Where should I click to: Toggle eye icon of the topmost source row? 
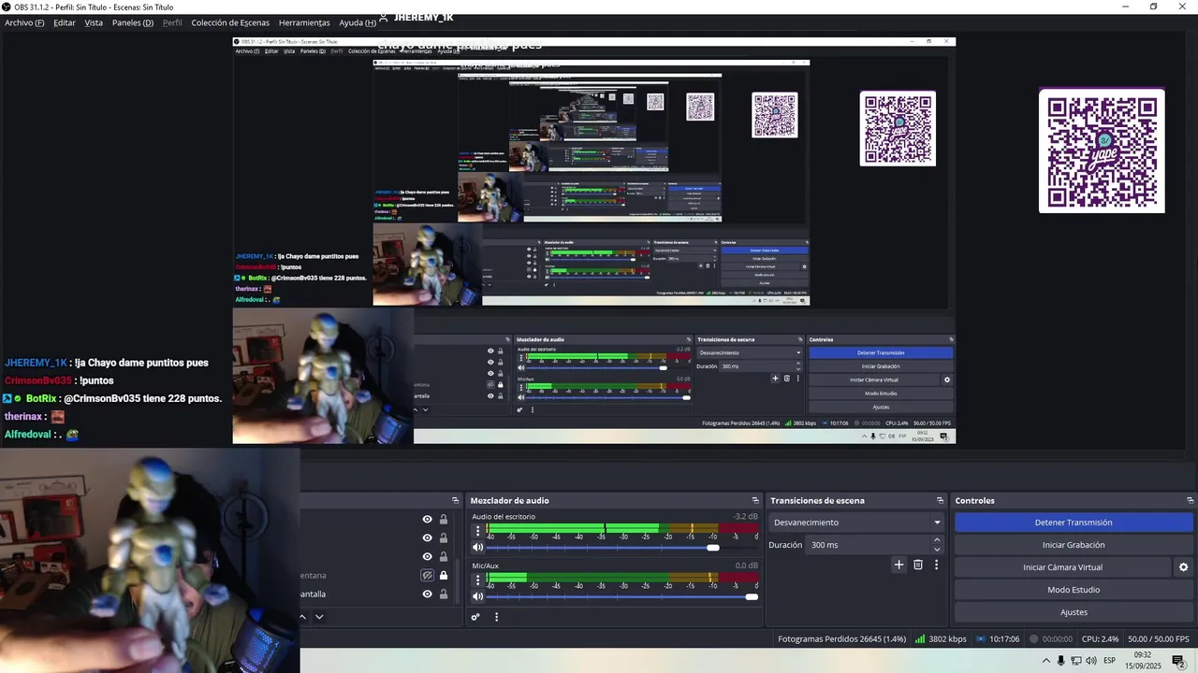tap(427, 520)
